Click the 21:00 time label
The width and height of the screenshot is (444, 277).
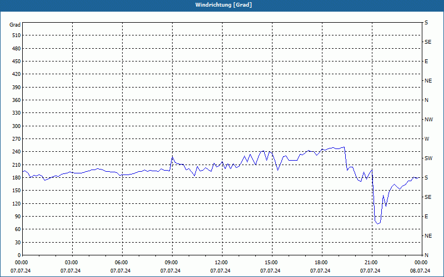tap(370, 263)
